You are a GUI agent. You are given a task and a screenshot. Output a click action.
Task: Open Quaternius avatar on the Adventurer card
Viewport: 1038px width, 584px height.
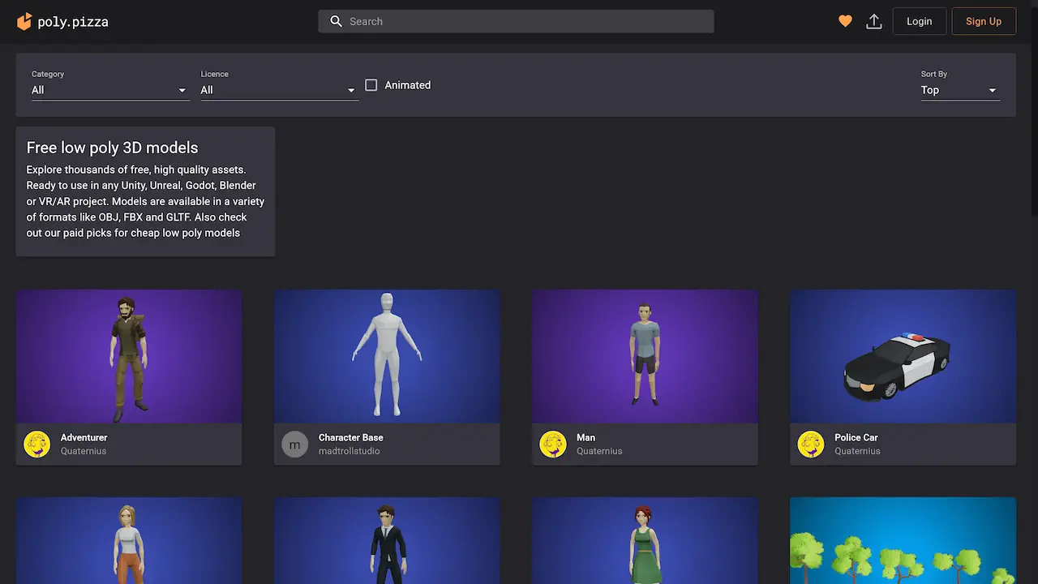click(x=37, y=444)
